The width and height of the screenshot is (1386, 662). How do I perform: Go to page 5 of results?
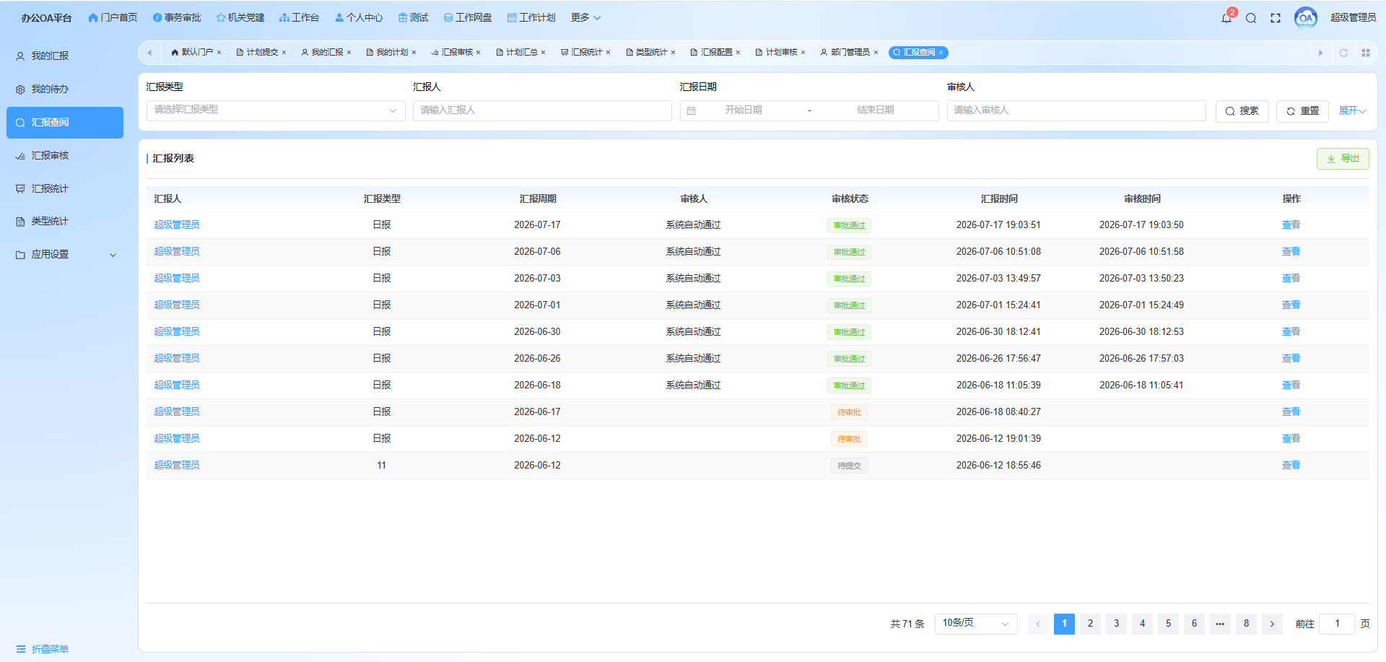[1168, 624]
